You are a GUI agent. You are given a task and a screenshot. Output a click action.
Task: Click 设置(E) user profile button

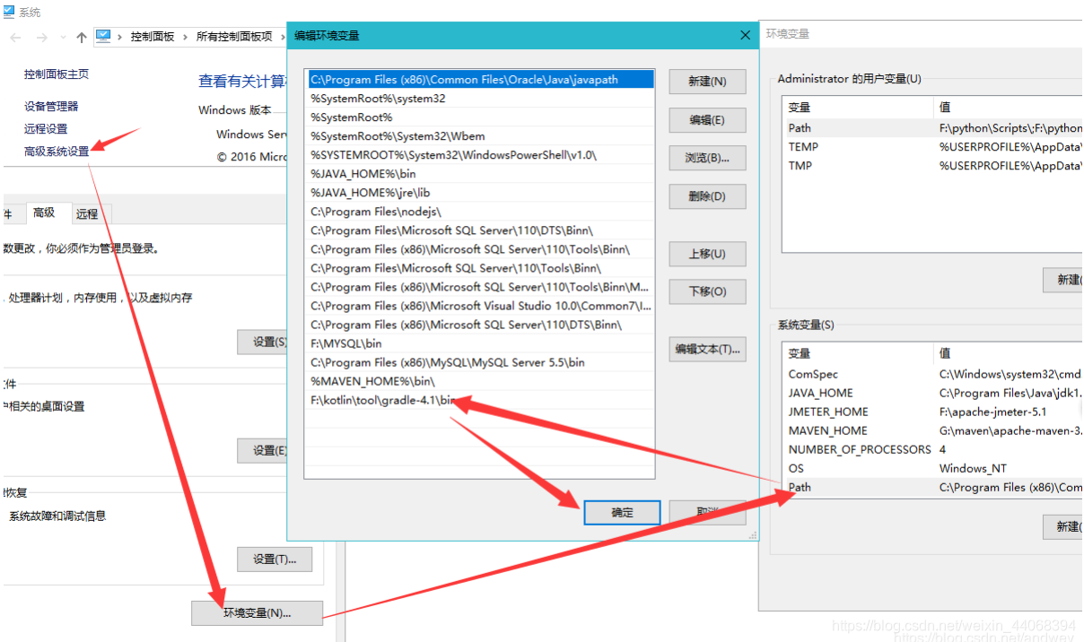pyautogui.click(x=263, y=450)
